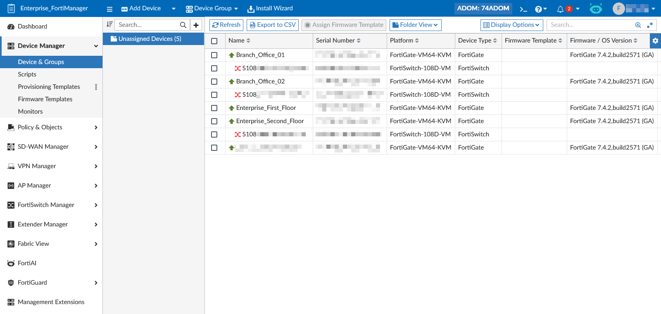This screenshot has height=314, width=661.
Task: Click the AP Manager icon
Action: pyautogui.click(x=11, y=186)
